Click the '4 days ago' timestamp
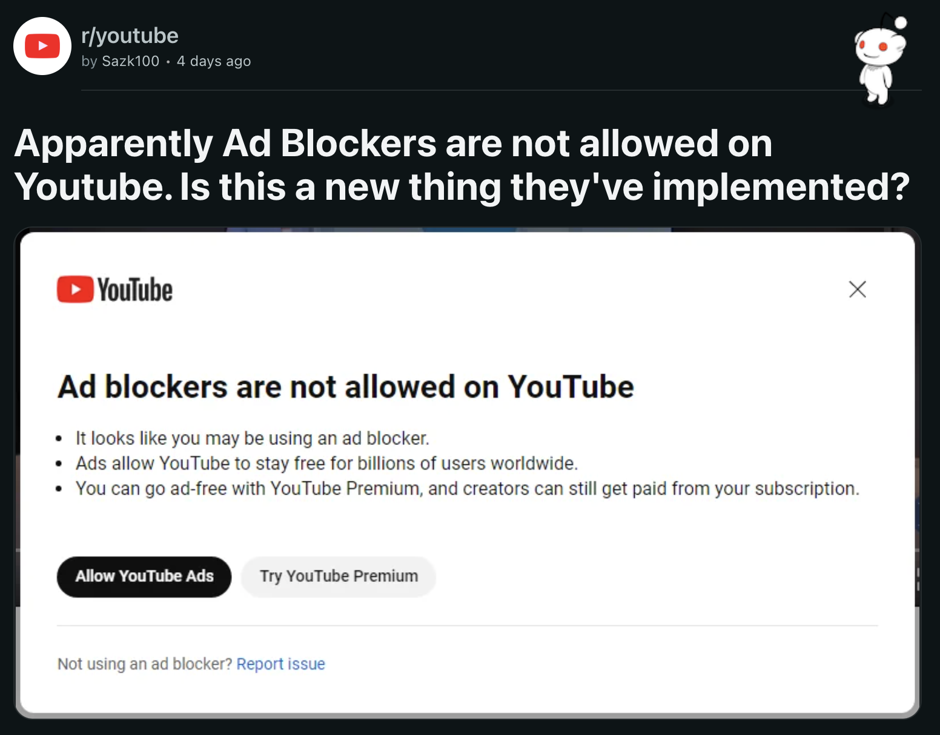The width and height of the screenshot is (940, 735). click(x=214, y=61)
